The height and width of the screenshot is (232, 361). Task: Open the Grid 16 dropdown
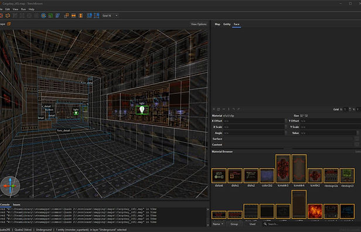[x=110, y=16]
